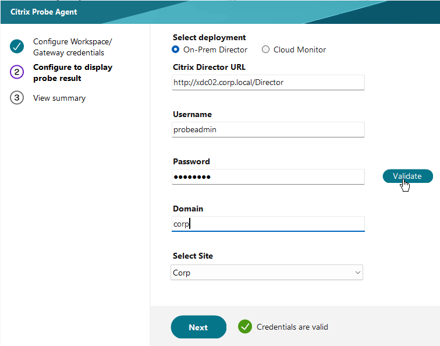Focus the Citrix Director URL field
The height and width of the screenshot is (346, 440).
click(268, 82)
